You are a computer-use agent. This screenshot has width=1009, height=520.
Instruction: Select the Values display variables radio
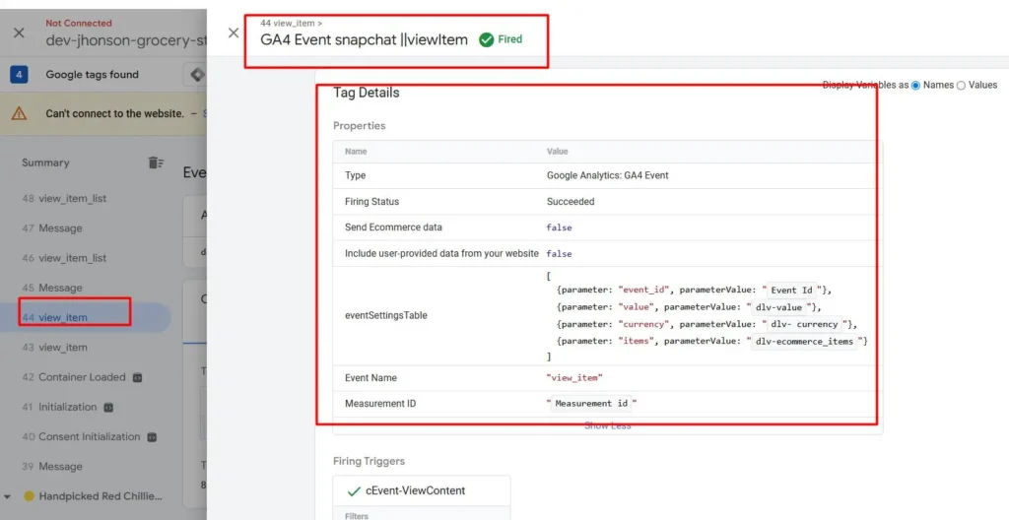pyautogui.click(x=961, y=85)
